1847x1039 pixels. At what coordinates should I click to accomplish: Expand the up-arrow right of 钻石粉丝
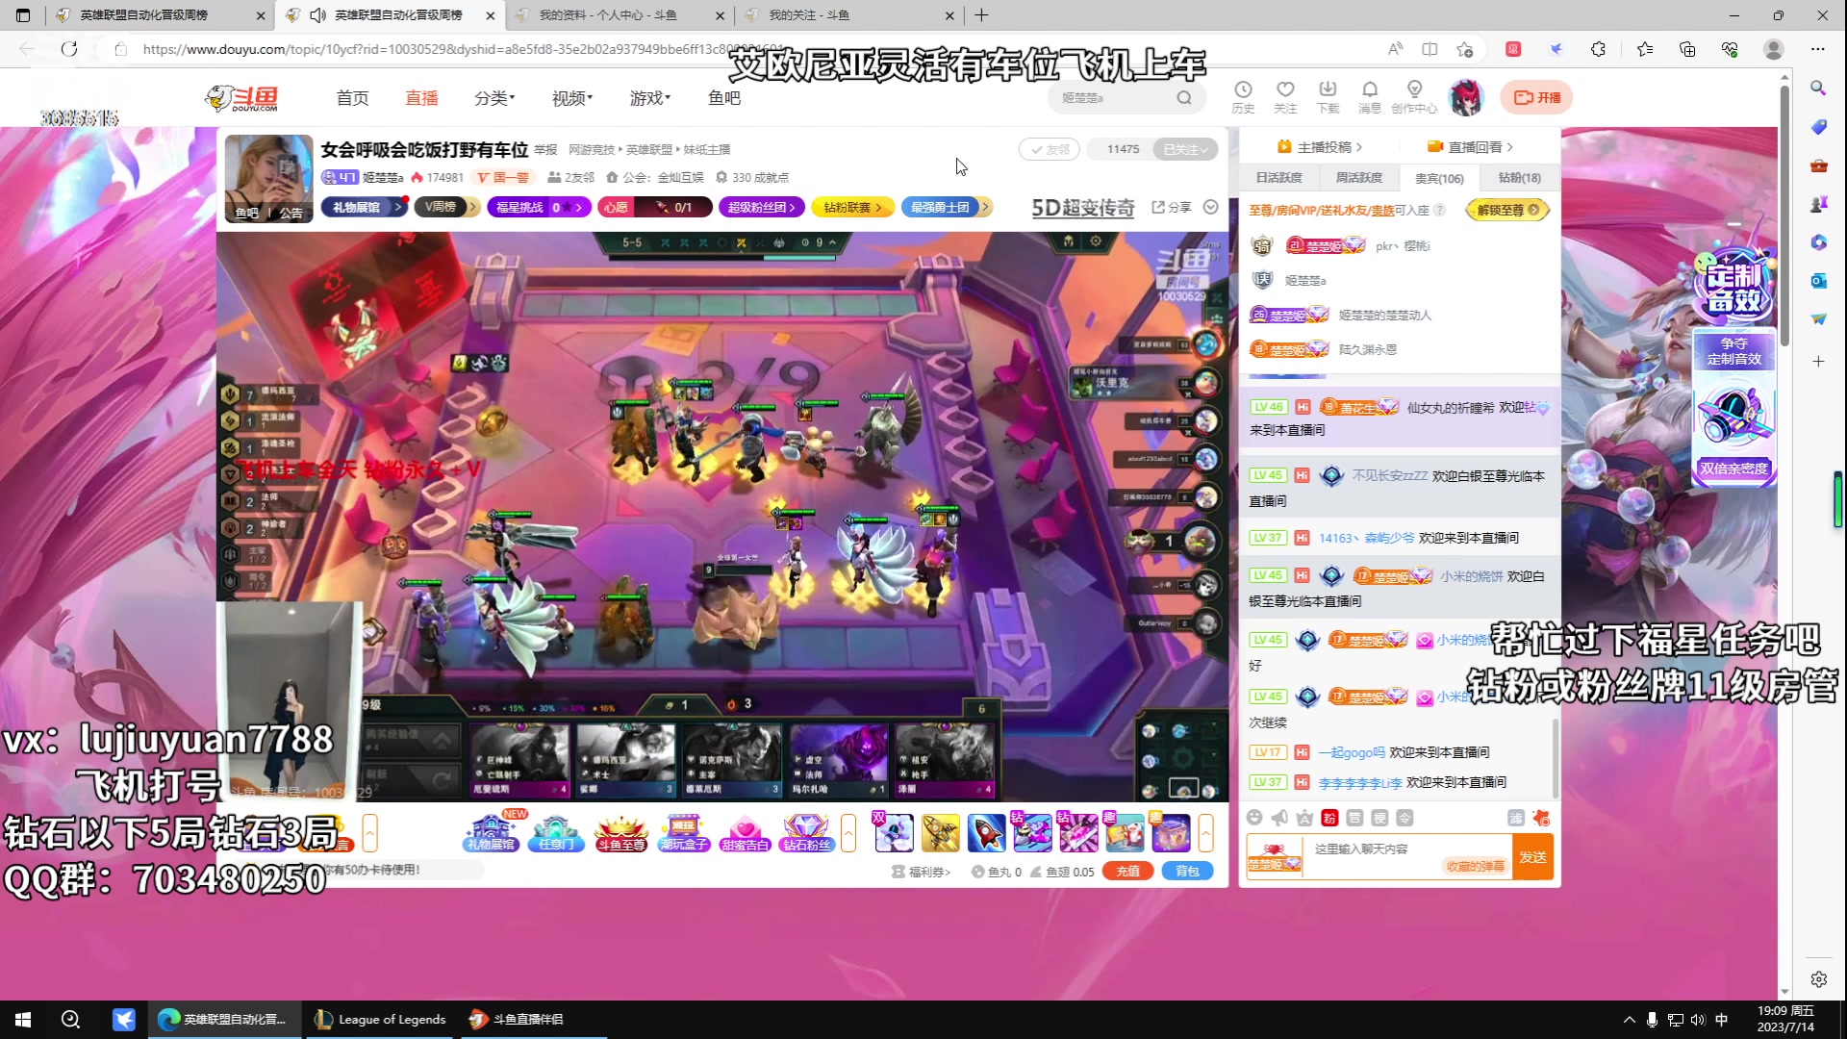click(848, 832)
